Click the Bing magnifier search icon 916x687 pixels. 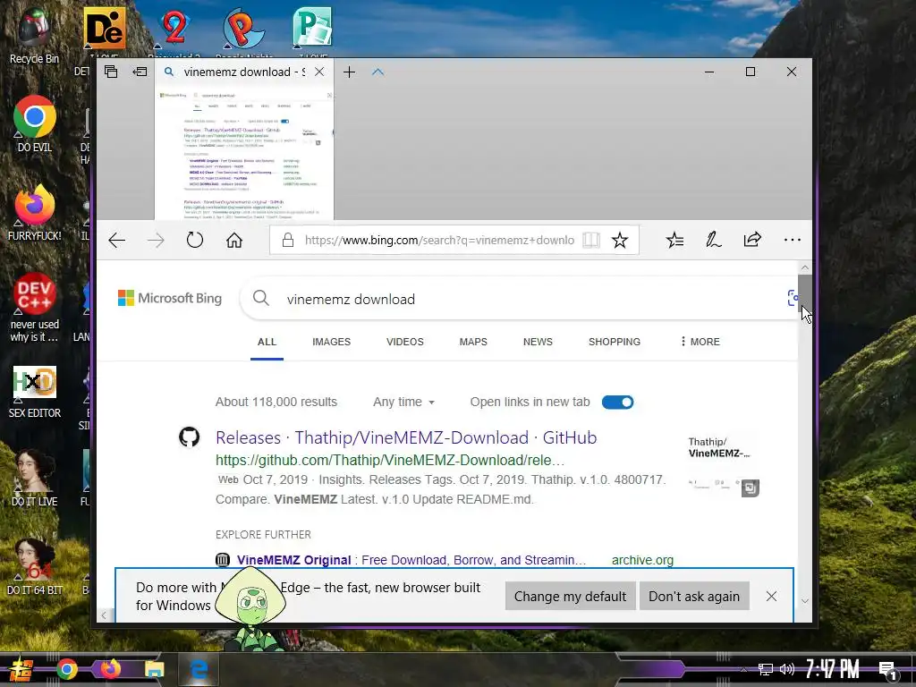pyautogui.click(x=261, y=299)
